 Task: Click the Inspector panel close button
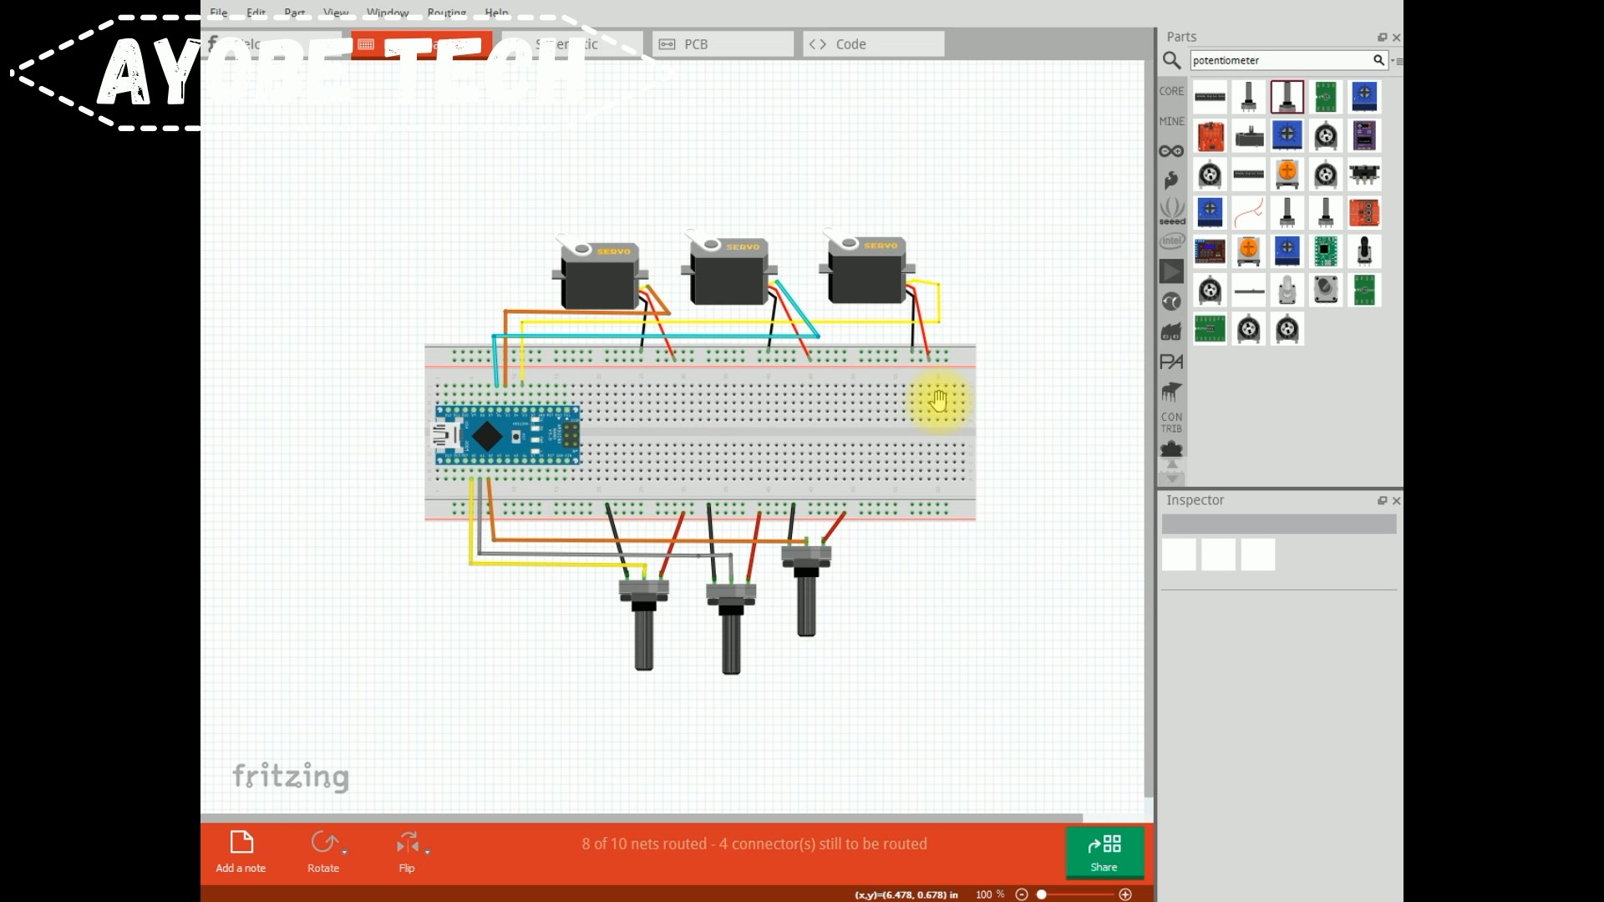click(1396, 500)
